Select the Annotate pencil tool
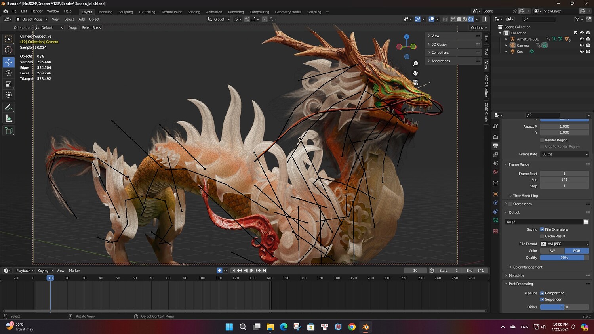 tap(9, 107)
